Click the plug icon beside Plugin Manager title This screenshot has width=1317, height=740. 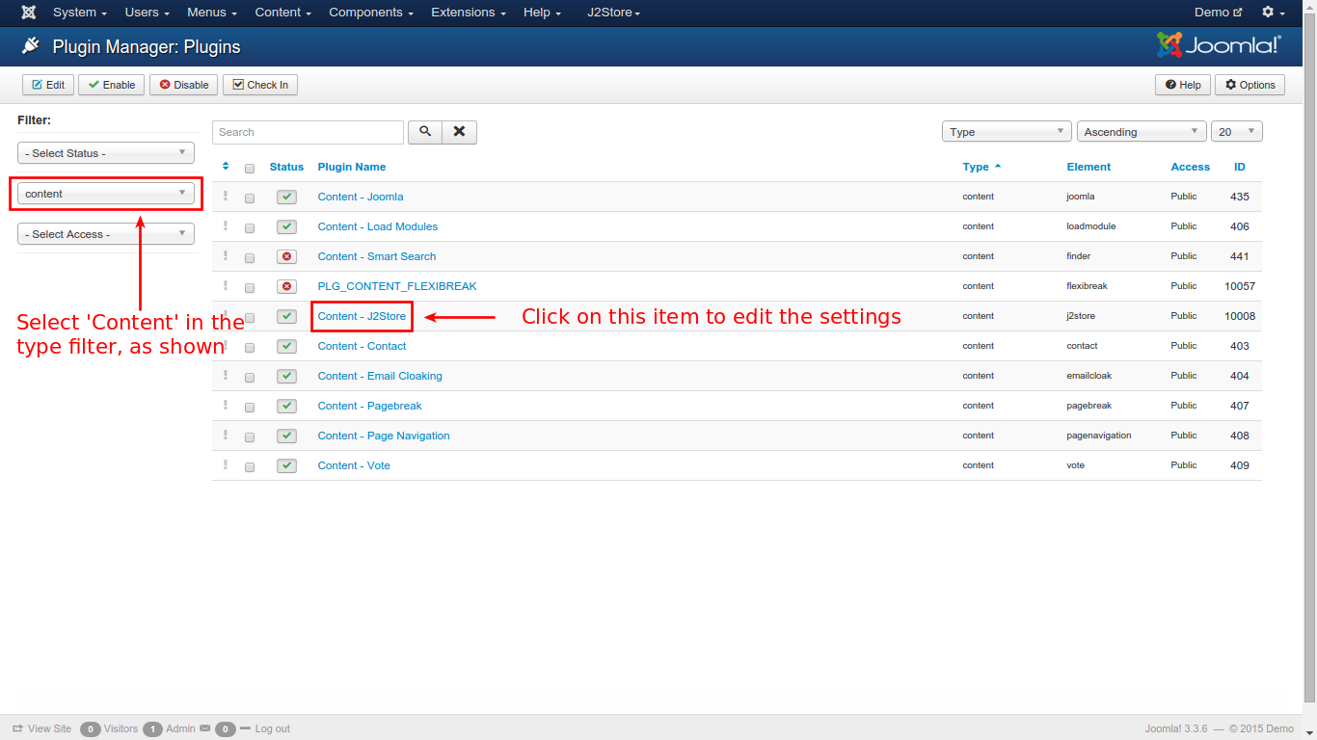(x=31, y=46)
